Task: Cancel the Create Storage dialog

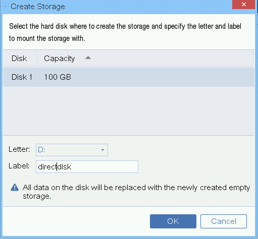Action: pyautogui.click(x=224, y=221)
